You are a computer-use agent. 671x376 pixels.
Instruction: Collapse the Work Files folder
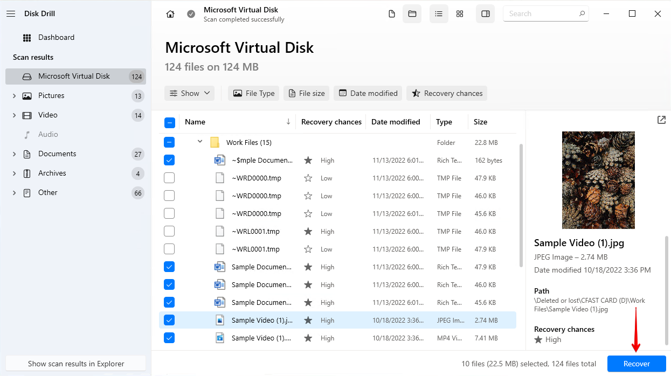[199, 142]
